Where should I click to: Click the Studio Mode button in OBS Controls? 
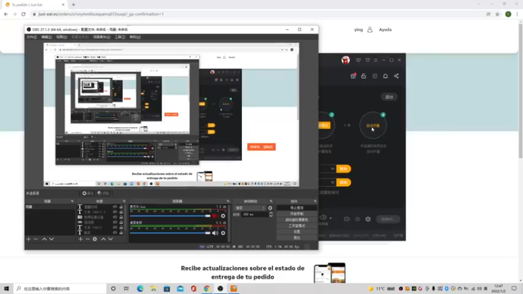coord(297,225)
